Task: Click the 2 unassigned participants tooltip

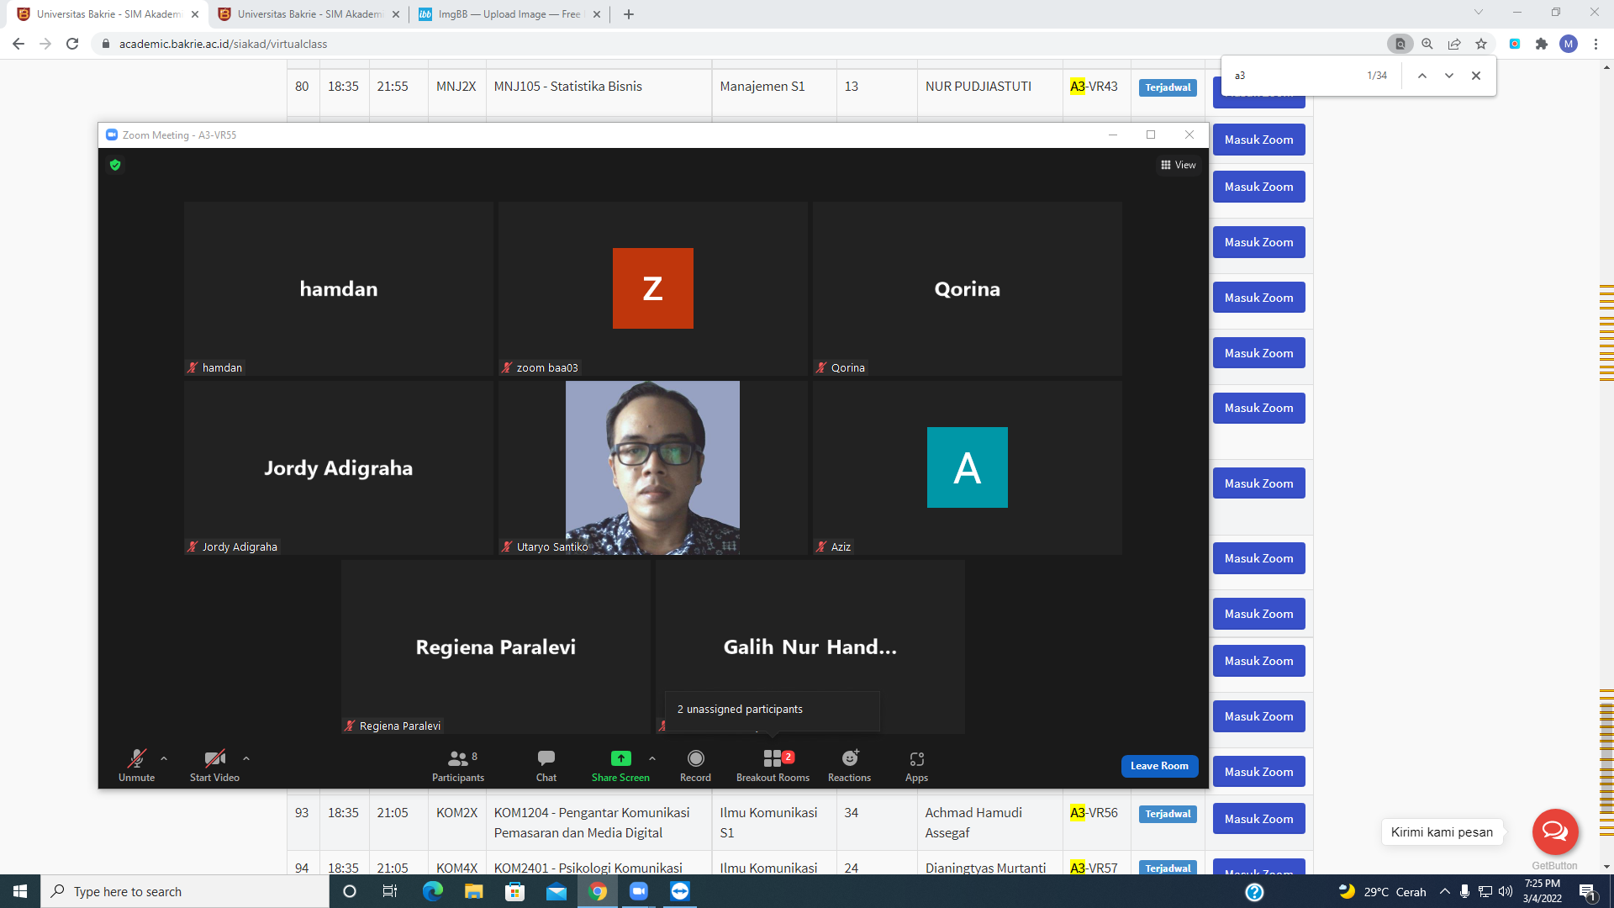Action: coord(772,710)
